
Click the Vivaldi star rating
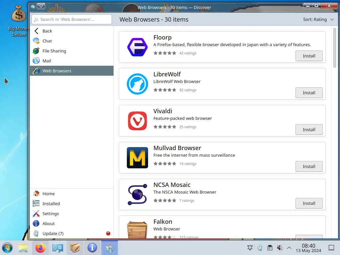165,127
